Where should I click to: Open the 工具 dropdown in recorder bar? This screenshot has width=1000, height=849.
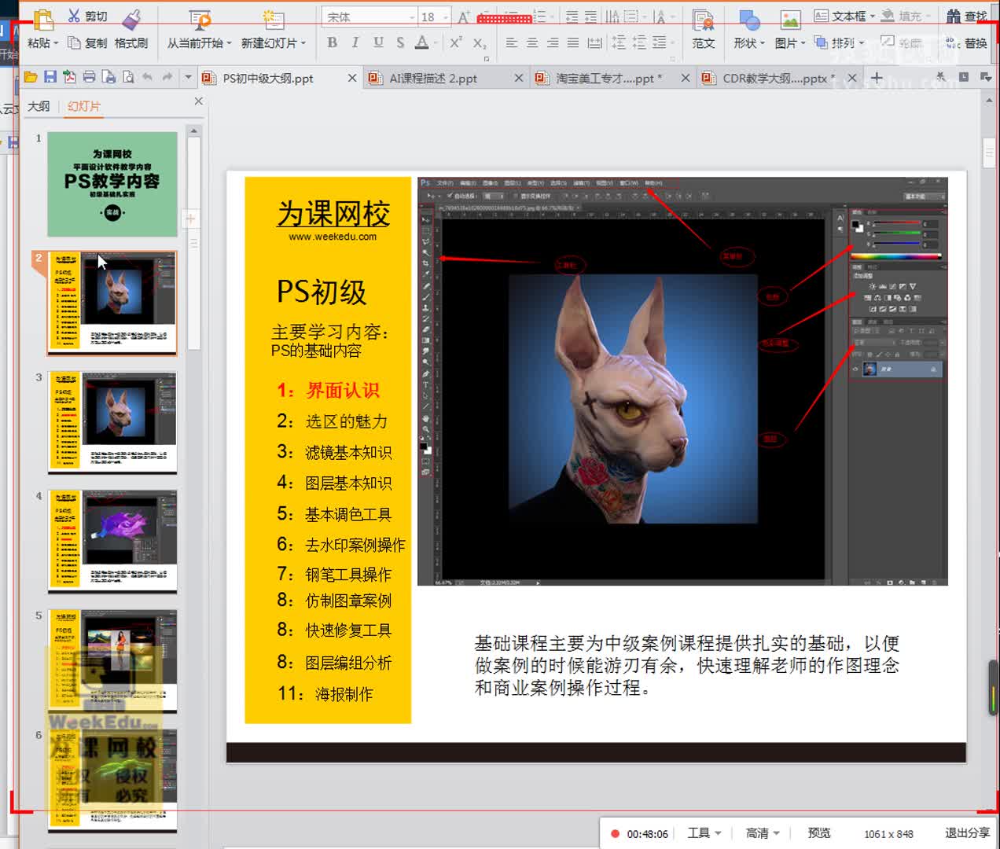tap(704, 833)
